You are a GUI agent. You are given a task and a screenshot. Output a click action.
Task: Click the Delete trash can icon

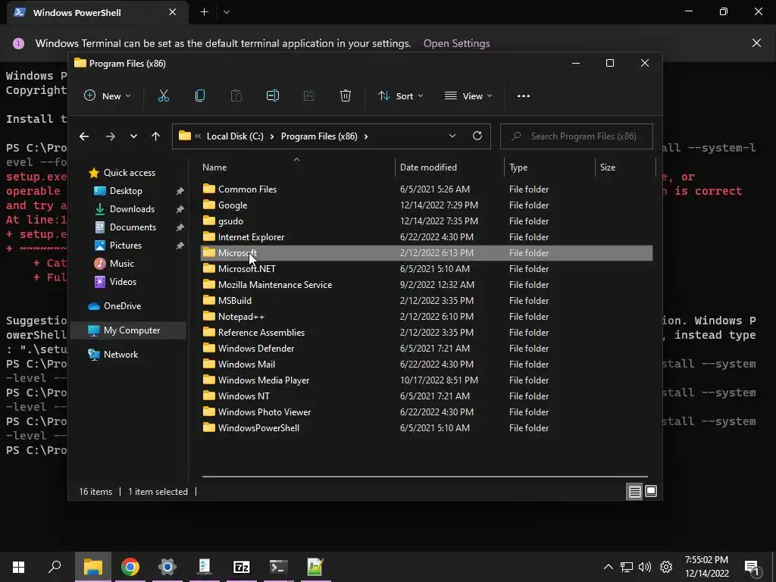tap(346, 95)
